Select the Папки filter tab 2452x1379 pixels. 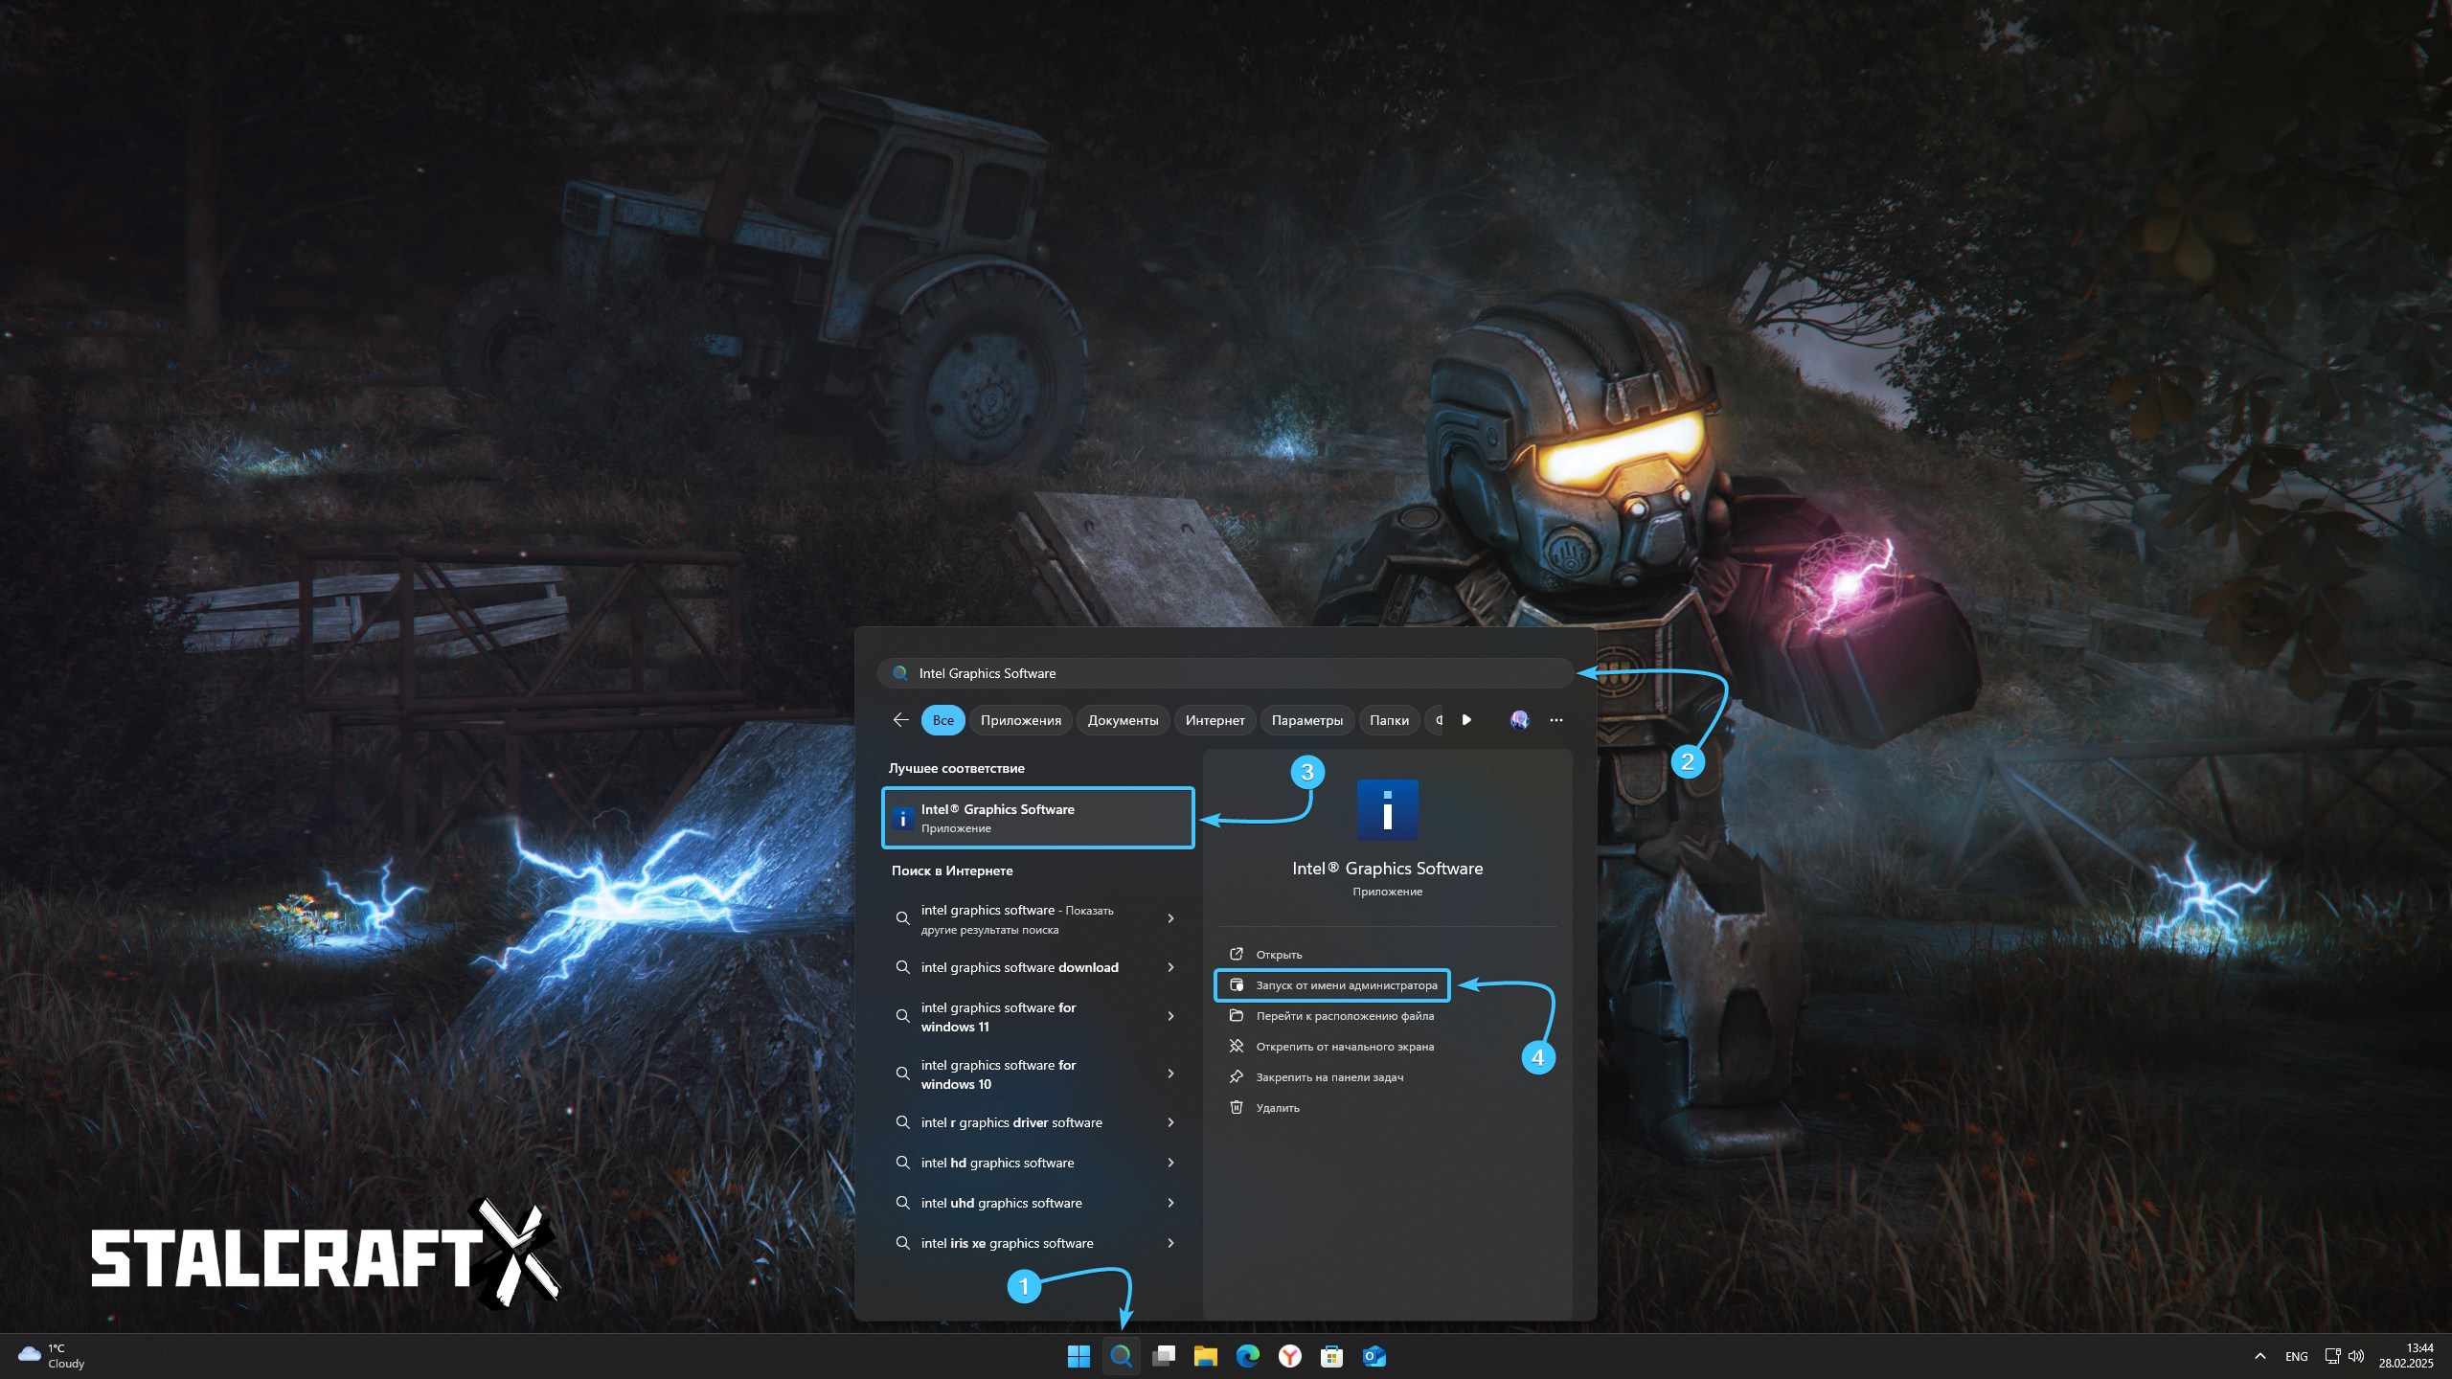coord(1389,720)
